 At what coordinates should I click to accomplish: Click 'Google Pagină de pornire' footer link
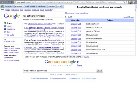pyautogui.click(x=39, y=78)
